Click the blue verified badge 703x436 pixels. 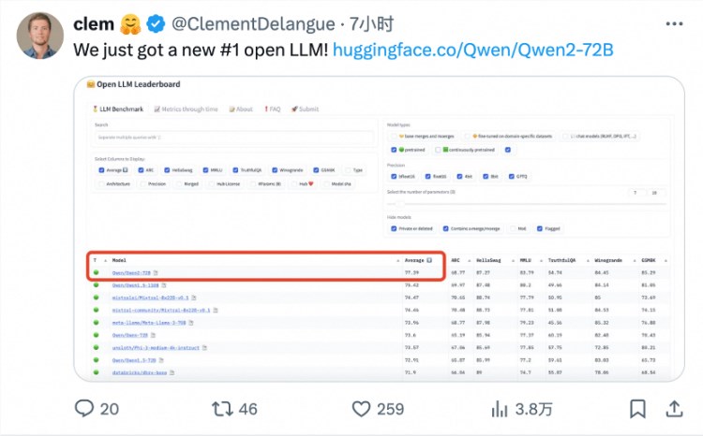157,22
